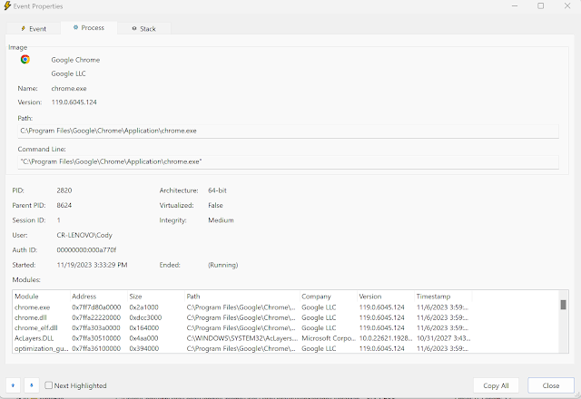Click the Auth ID value 00000000:000a770f
This screenshot has width=581, height=399.
click(x=86, y=250)
